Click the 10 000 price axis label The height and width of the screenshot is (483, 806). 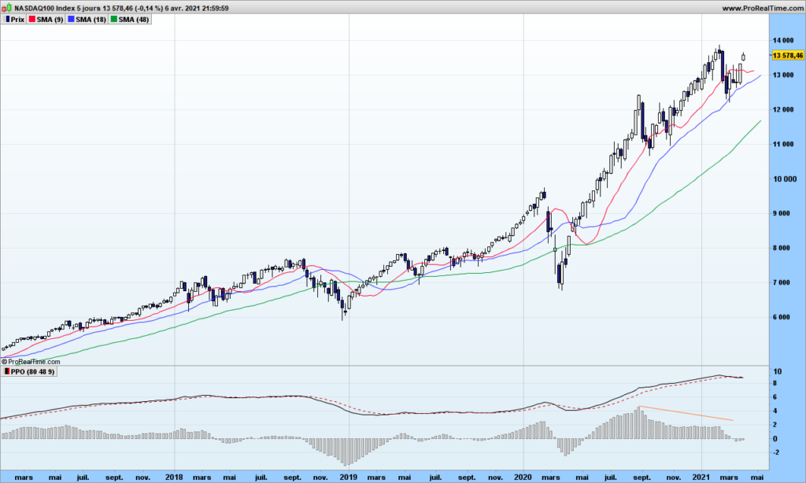click(x=785, y=179)
